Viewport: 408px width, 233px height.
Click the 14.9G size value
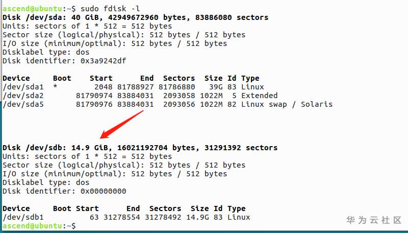pyautogui.click(x=199, y=217)
